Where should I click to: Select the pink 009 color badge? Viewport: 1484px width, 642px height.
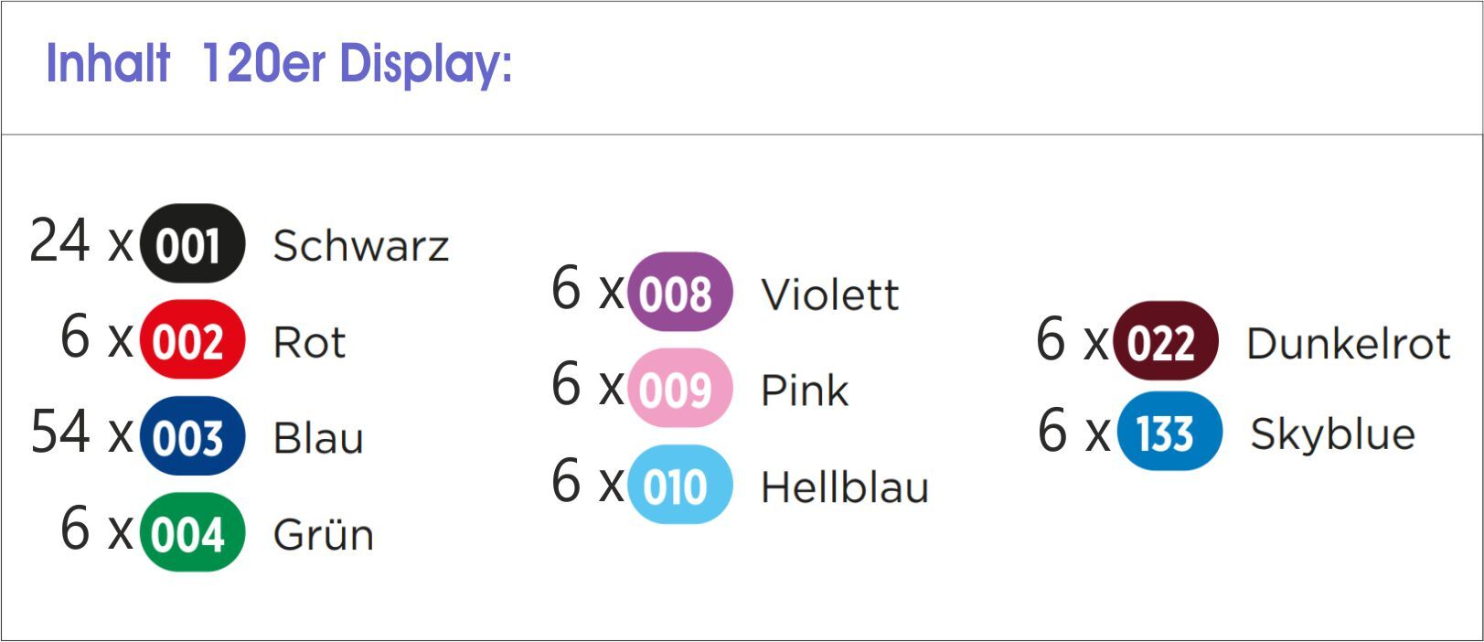[x=679, y=389]
